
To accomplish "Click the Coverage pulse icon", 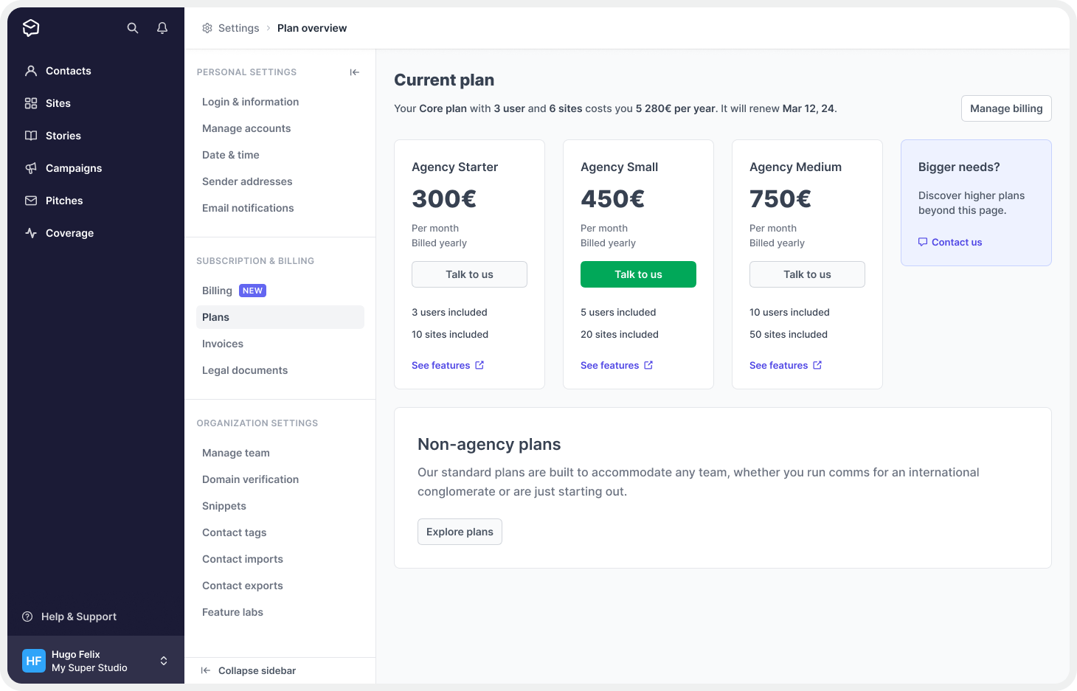I will pyautogui.click(x=31, y=233).
